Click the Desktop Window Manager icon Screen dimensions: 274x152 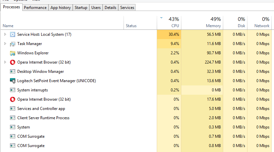pyautogui.click(x=13, y=72)
